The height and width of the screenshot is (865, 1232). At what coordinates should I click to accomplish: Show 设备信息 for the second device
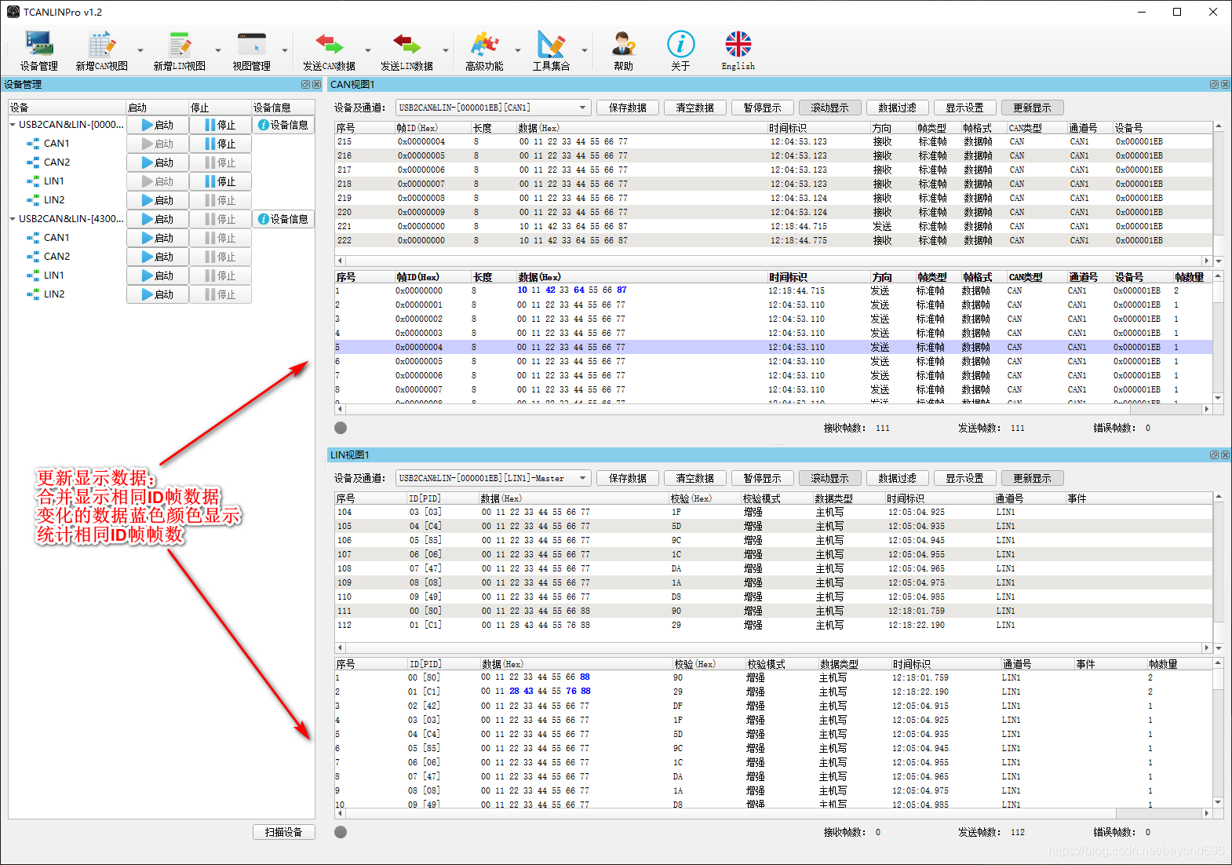pyautogui.click(x=283, y=219)
